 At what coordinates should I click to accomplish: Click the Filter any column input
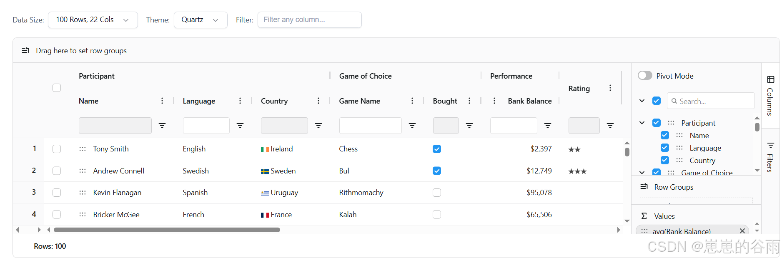309,20
